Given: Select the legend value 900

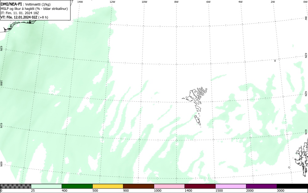Looking at the screenshot, I should 126,191.
